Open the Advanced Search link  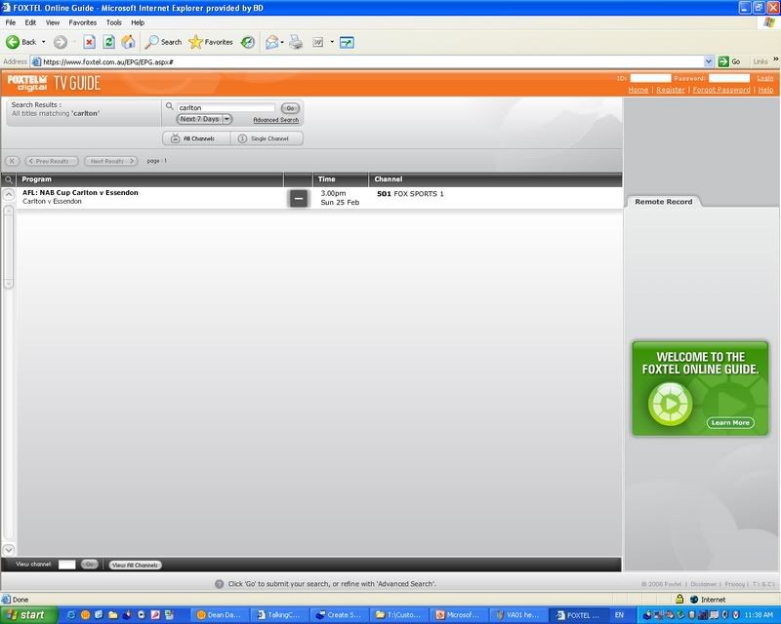coord(276,120)
